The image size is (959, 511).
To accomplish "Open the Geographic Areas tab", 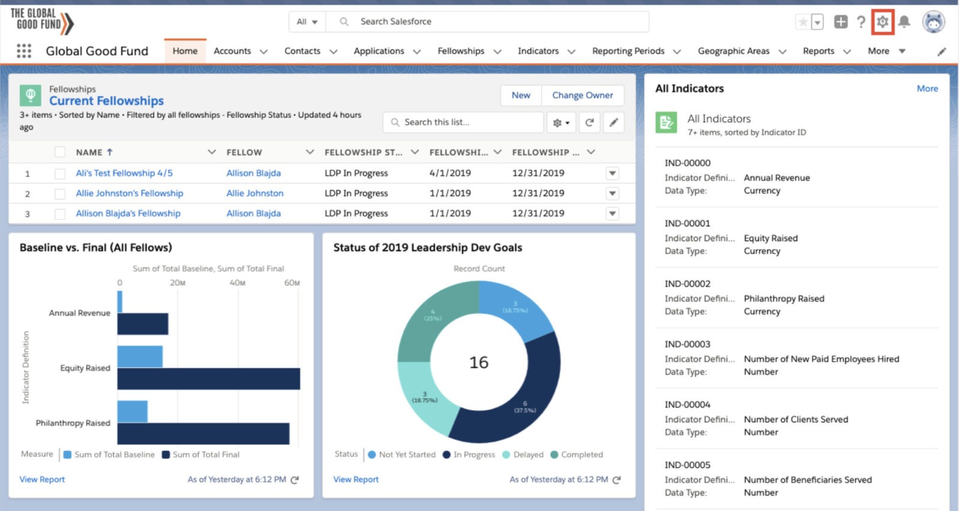I will click(734, 51).
